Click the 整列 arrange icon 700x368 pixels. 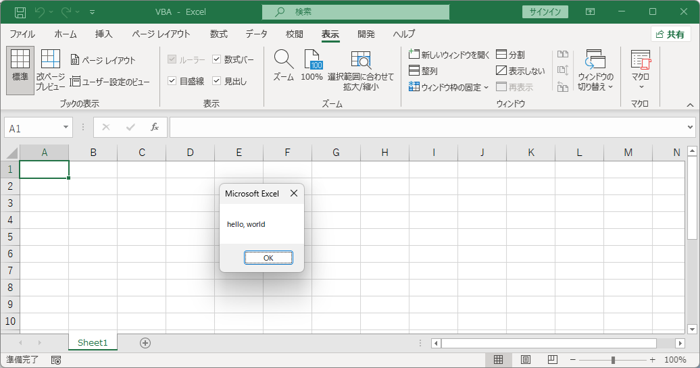(414, 70)
